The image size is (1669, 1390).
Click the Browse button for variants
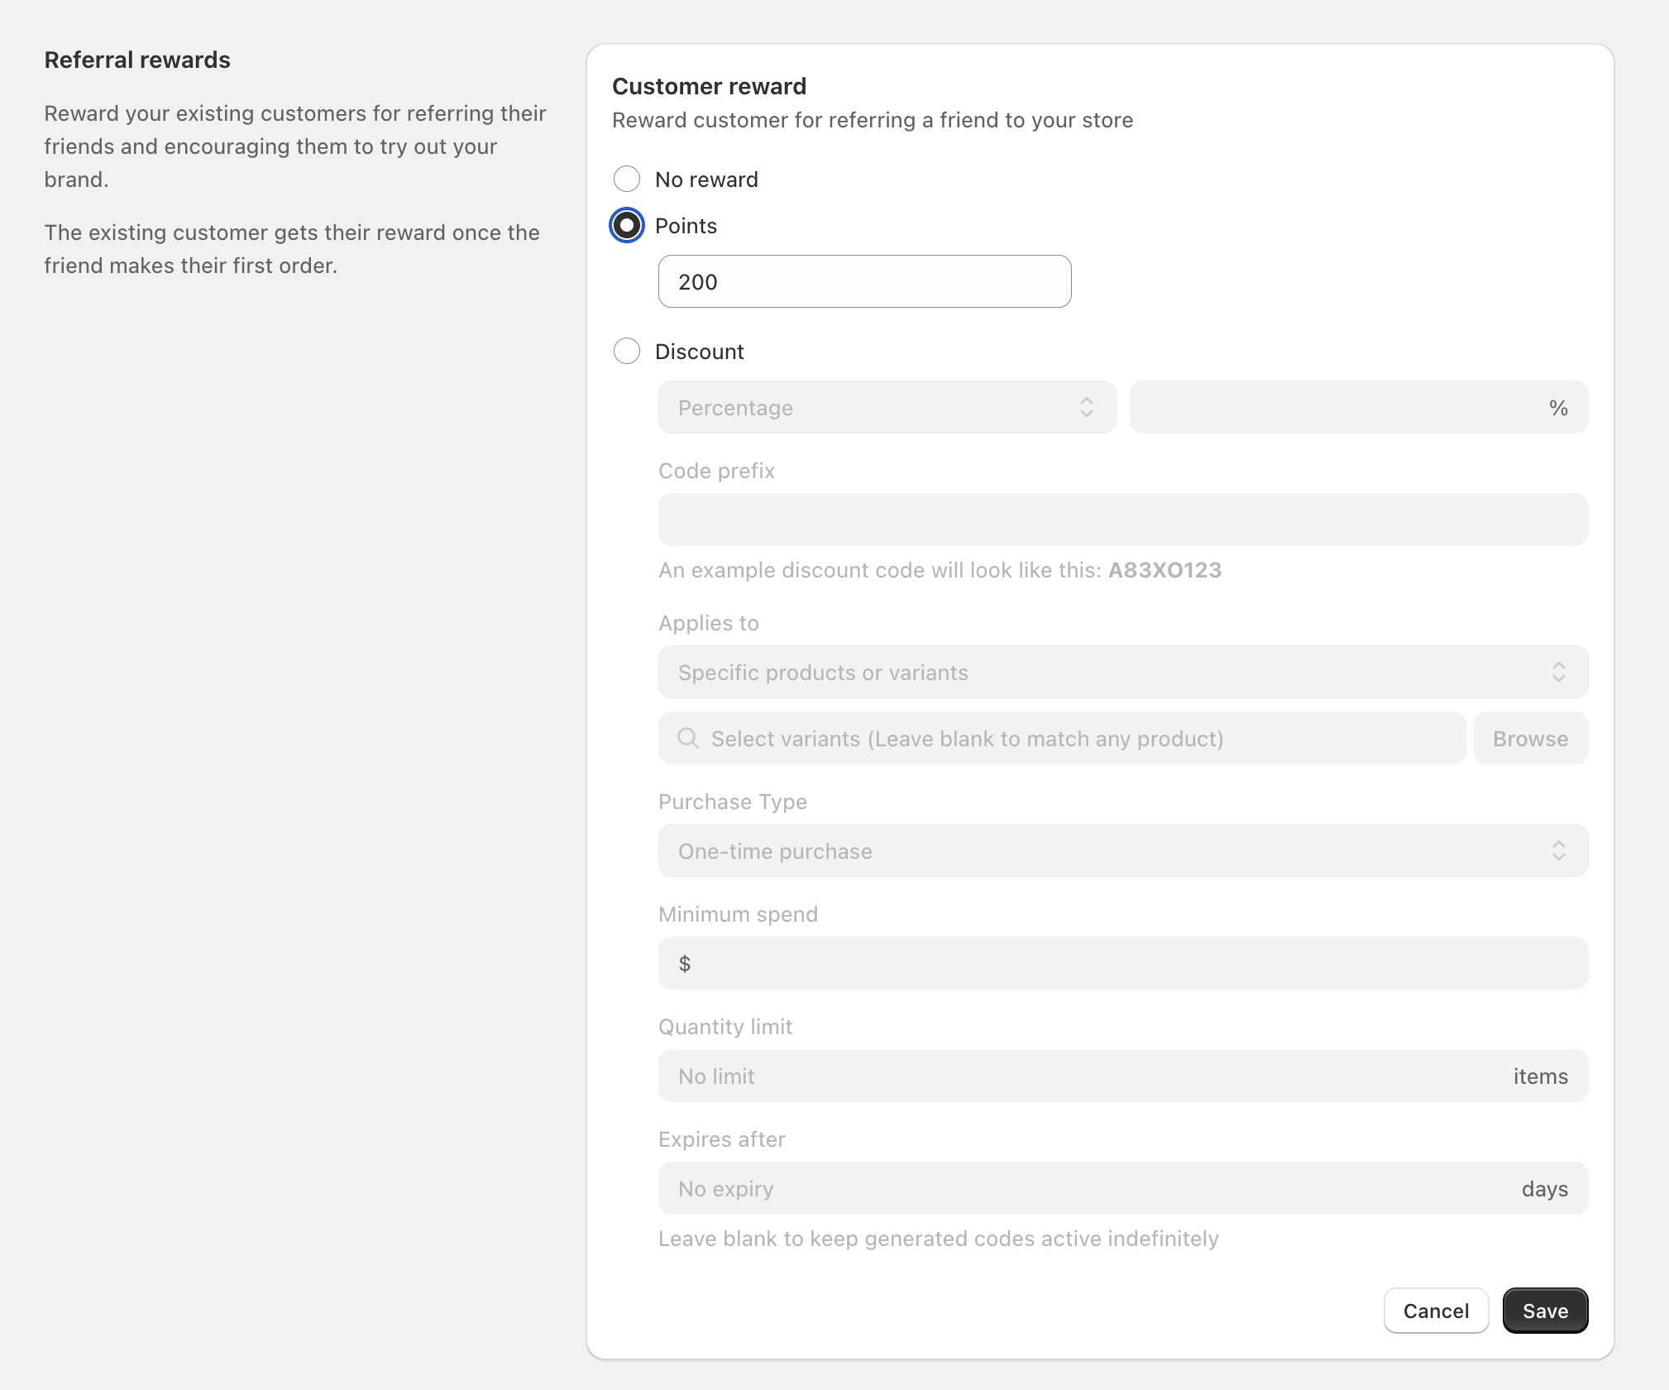click(1529, 738)
